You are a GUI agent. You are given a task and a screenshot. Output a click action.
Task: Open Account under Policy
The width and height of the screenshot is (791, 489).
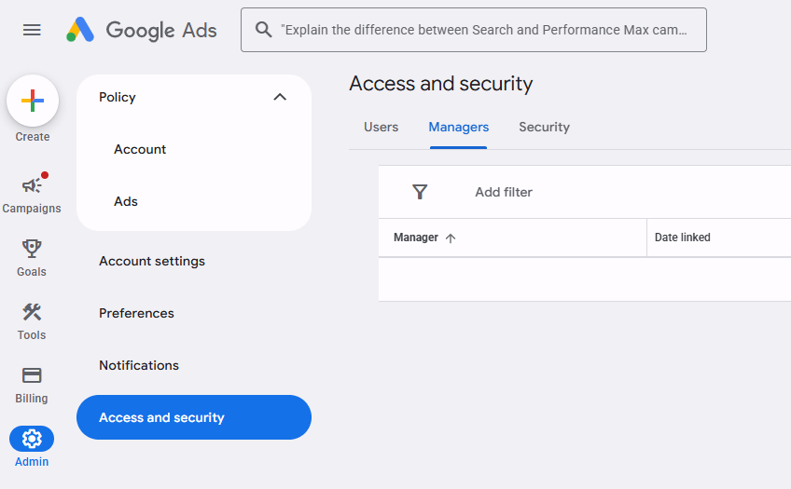click(x=140, y=149)
